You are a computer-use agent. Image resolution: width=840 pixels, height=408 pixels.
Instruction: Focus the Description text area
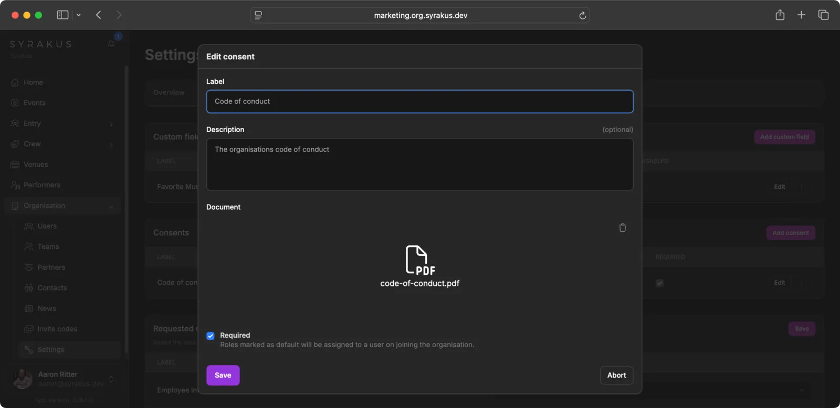tap(419, 164)
